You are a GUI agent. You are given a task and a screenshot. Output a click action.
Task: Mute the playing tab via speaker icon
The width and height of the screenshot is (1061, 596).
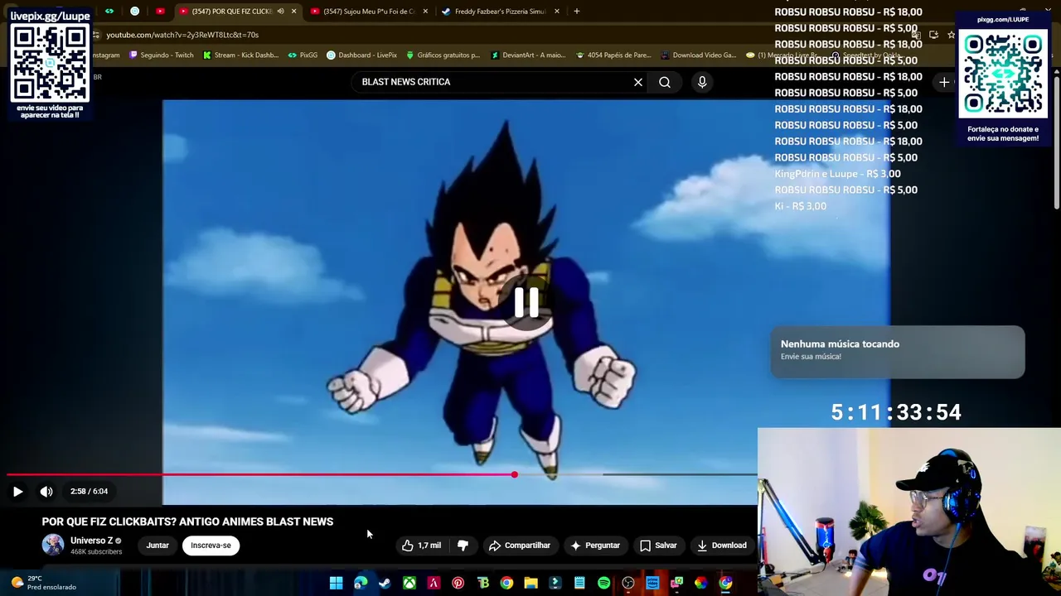click(280, 12)
